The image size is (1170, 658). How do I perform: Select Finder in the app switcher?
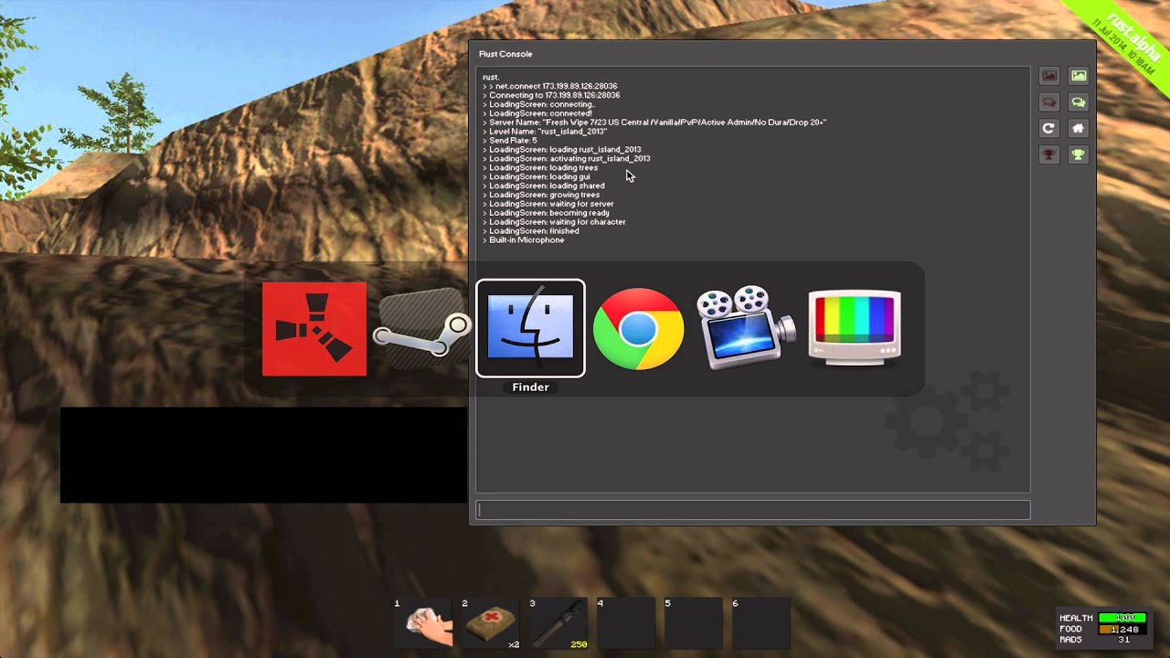coord(530,328)
